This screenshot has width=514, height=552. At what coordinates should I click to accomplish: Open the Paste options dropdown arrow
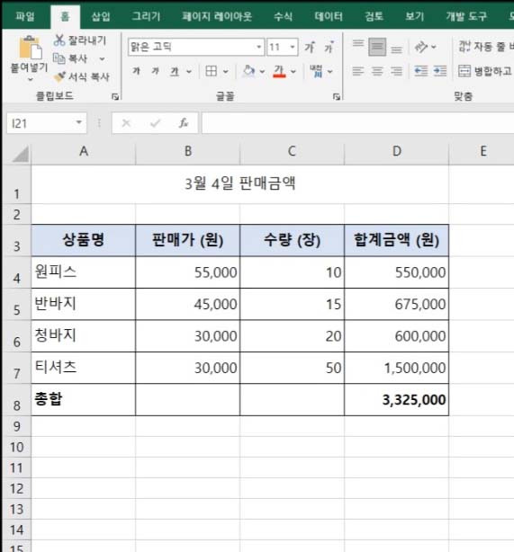pos(31,79)
